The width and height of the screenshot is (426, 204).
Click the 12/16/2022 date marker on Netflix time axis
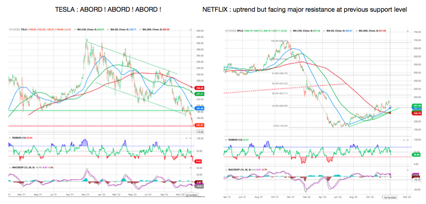point(390,196)
